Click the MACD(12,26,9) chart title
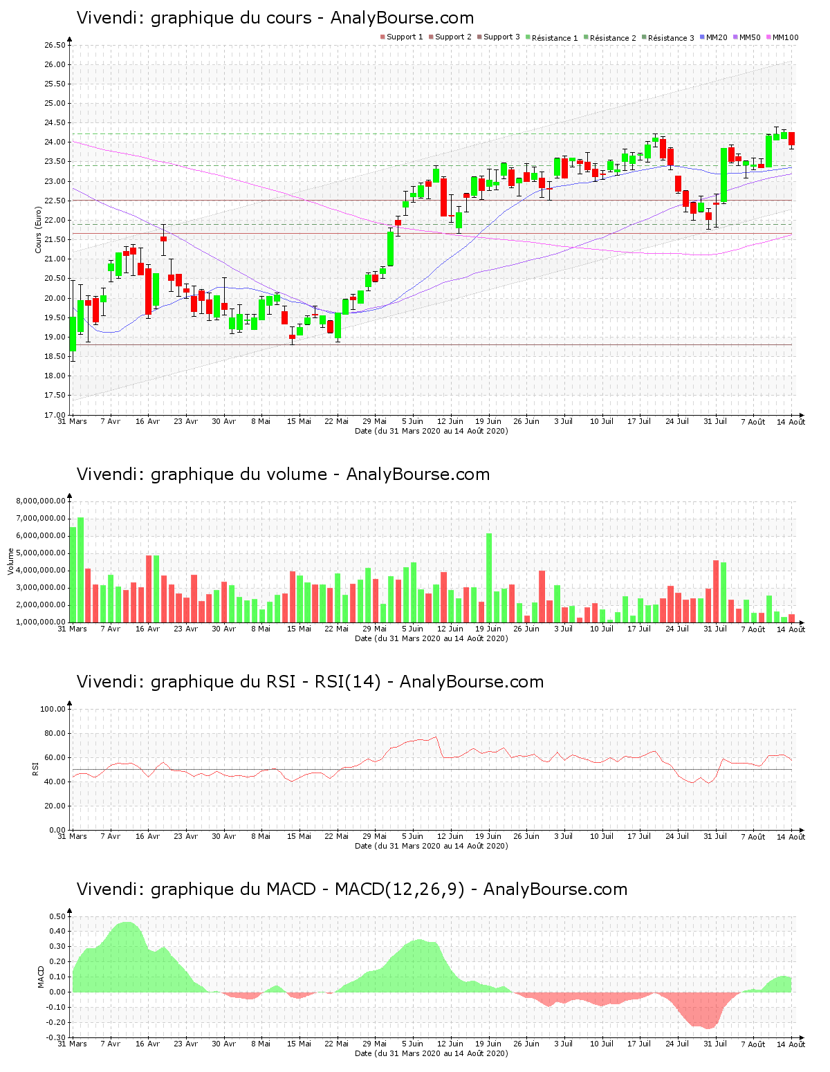The height and width of the screenshot is (1072, 830). 352,889
